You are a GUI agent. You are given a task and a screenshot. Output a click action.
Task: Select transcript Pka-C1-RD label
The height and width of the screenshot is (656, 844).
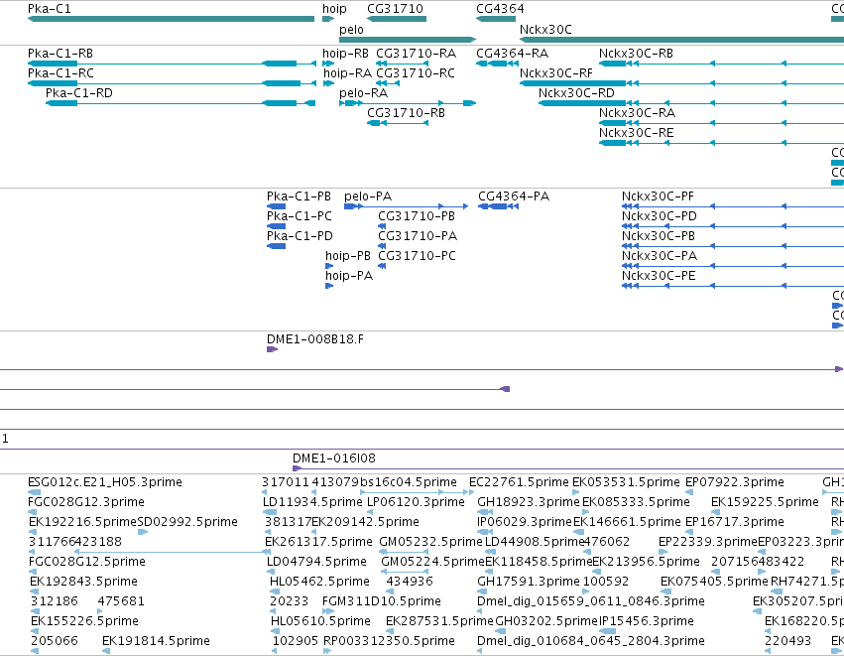point(79,93)
